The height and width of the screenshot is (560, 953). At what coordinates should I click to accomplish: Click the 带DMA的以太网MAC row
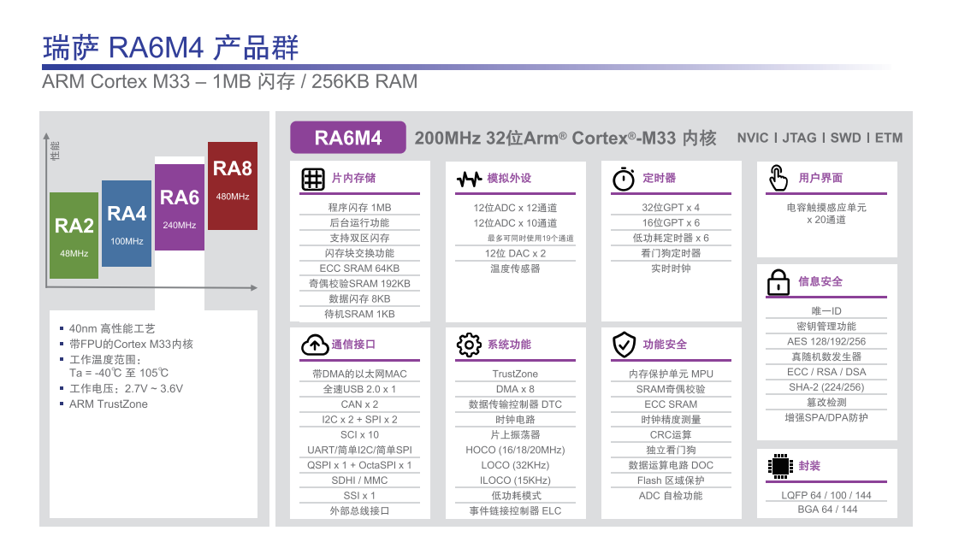click(360, 374)
